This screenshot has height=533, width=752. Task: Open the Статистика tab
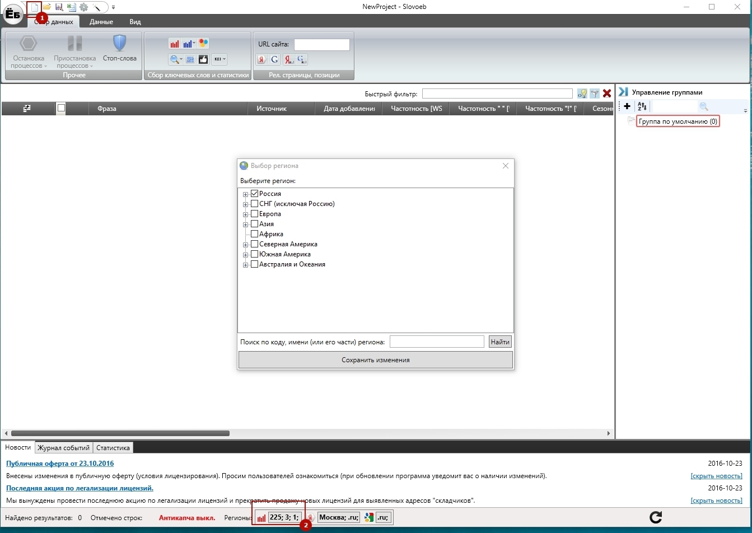(x=113, y=448)
